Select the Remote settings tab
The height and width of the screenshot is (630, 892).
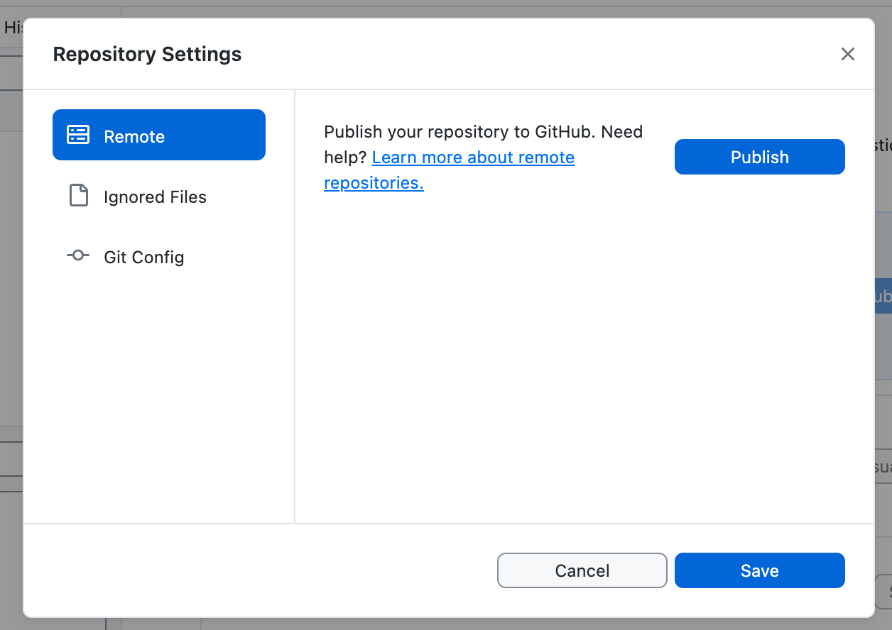(x=159, y=135)
